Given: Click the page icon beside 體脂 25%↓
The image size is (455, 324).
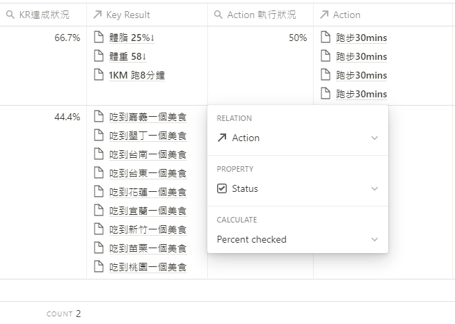Looking at the screenshot, I should [x=99, y=38].
